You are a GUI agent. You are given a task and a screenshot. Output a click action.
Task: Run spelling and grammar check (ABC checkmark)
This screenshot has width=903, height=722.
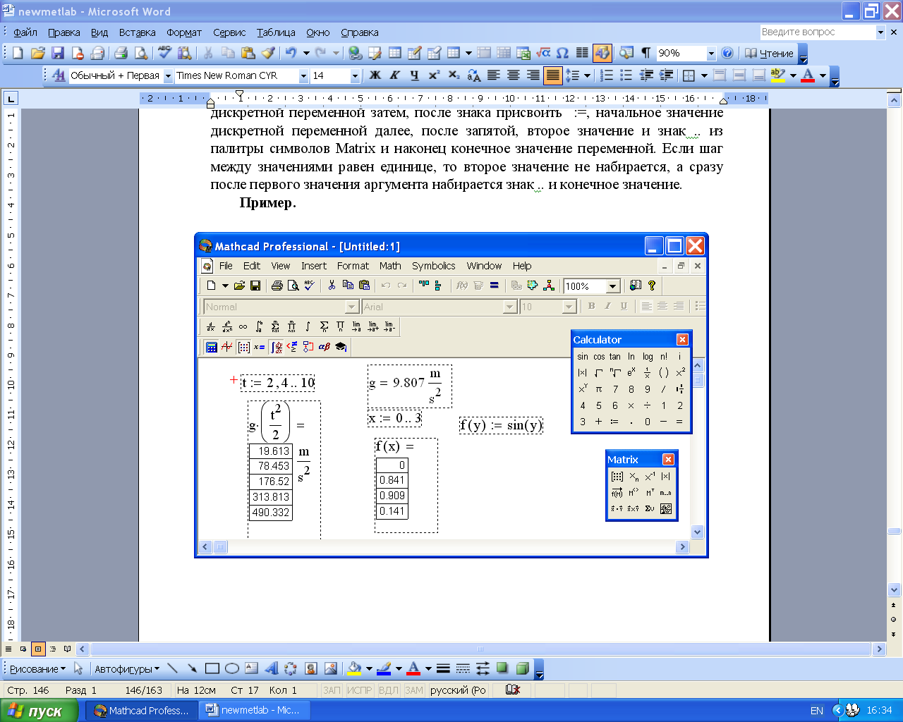point(164,53)
